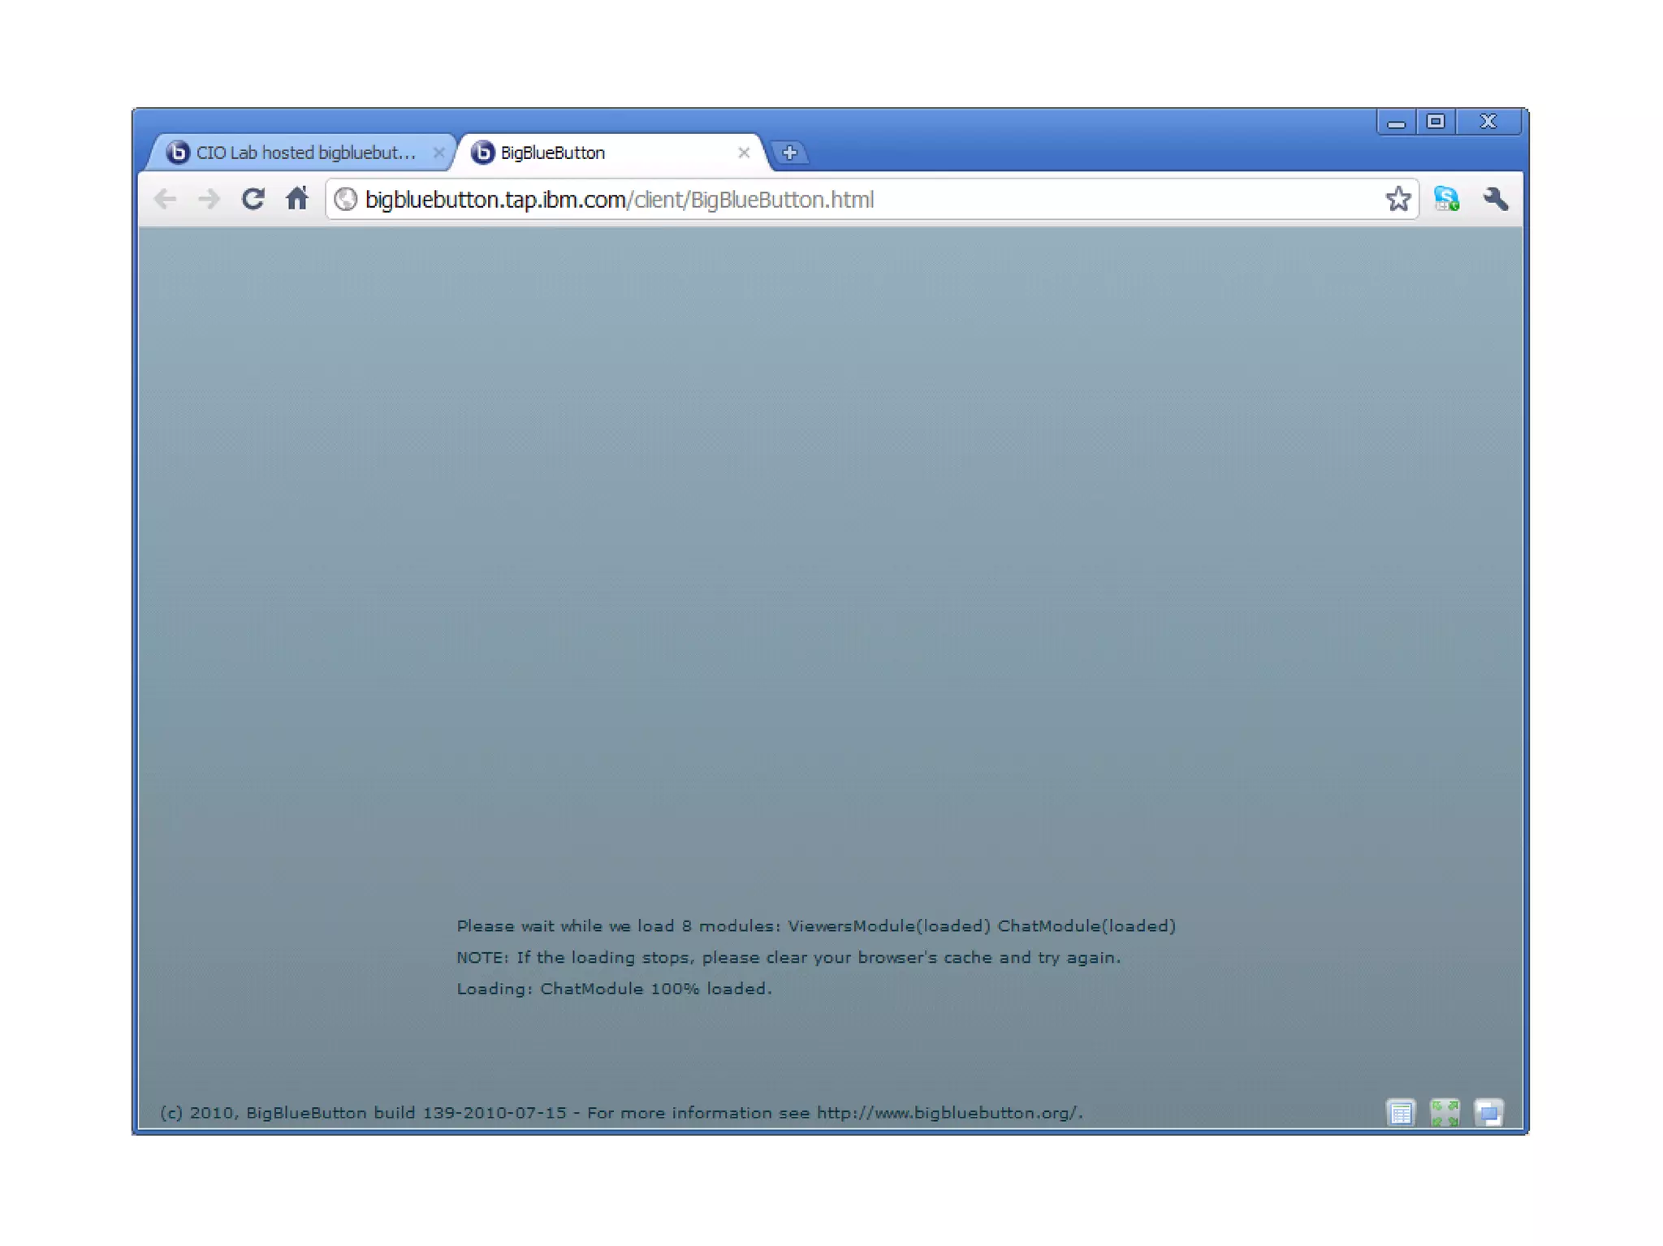Go to the browser home page

pos(297,199)
